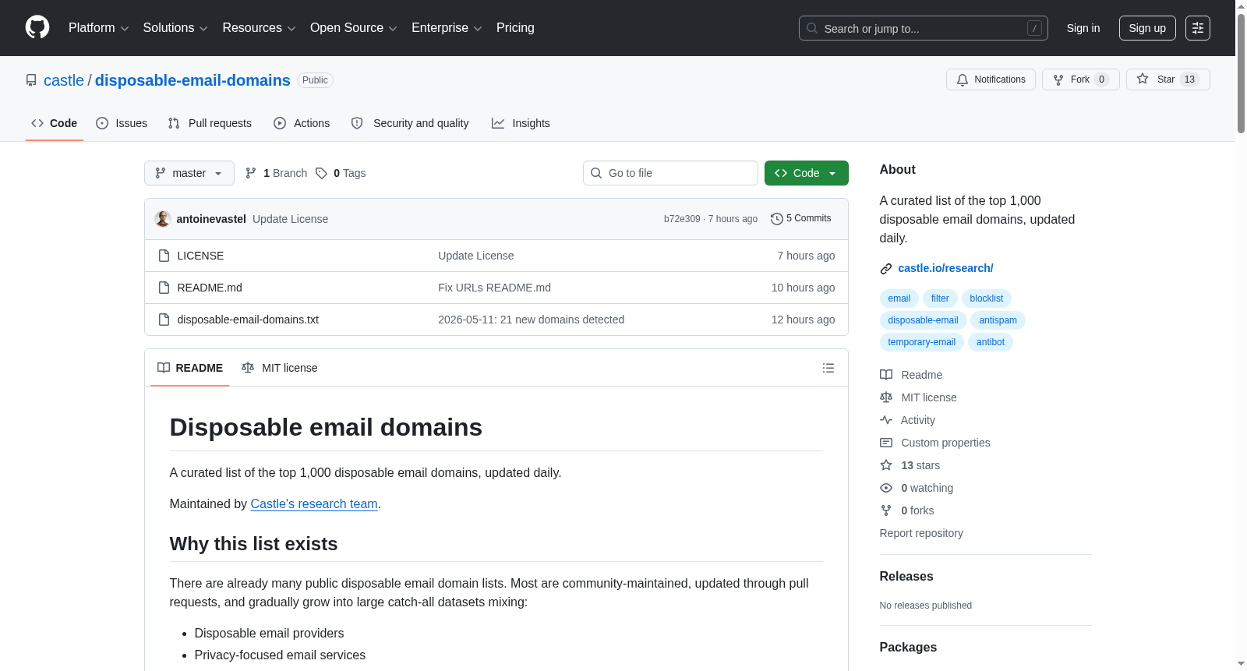Click the disposable-email-domains.txt file icon
The width and height of the screenshot is (1247, 671).
[x=164, y=320]
